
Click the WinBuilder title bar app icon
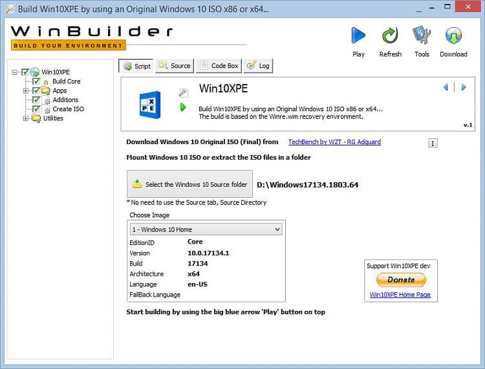(x=10, y=9)
